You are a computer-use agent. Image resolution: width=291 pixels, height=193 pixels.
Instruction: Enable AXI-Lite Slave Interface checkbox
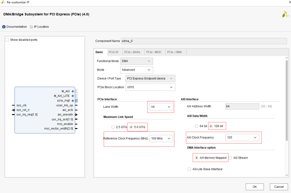(190, 169)
